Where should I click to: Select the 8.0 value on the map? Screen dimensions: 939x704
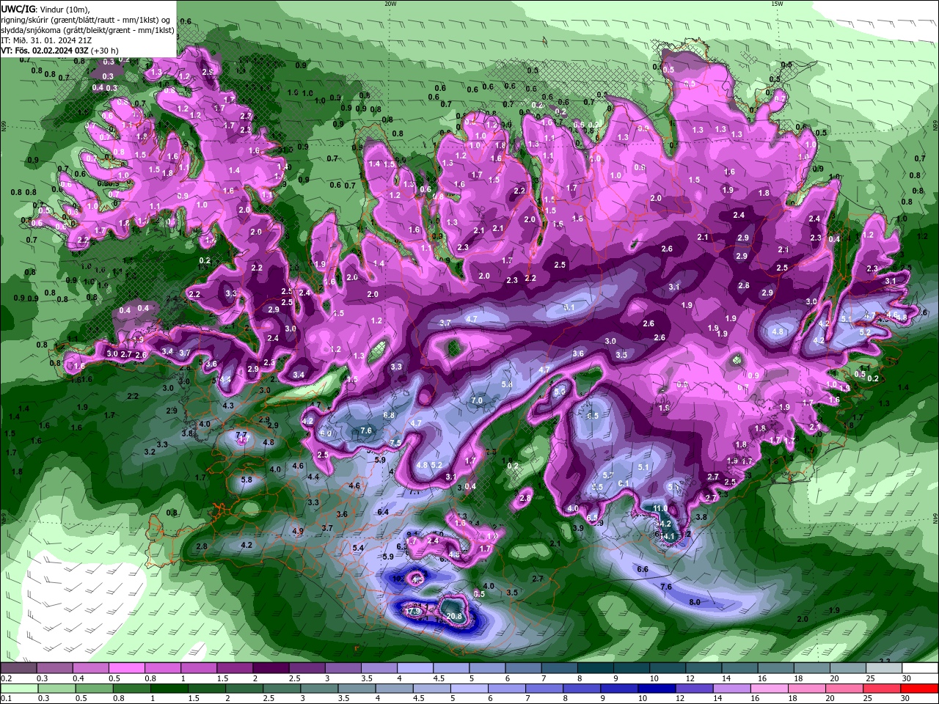(x=694, y=602)
